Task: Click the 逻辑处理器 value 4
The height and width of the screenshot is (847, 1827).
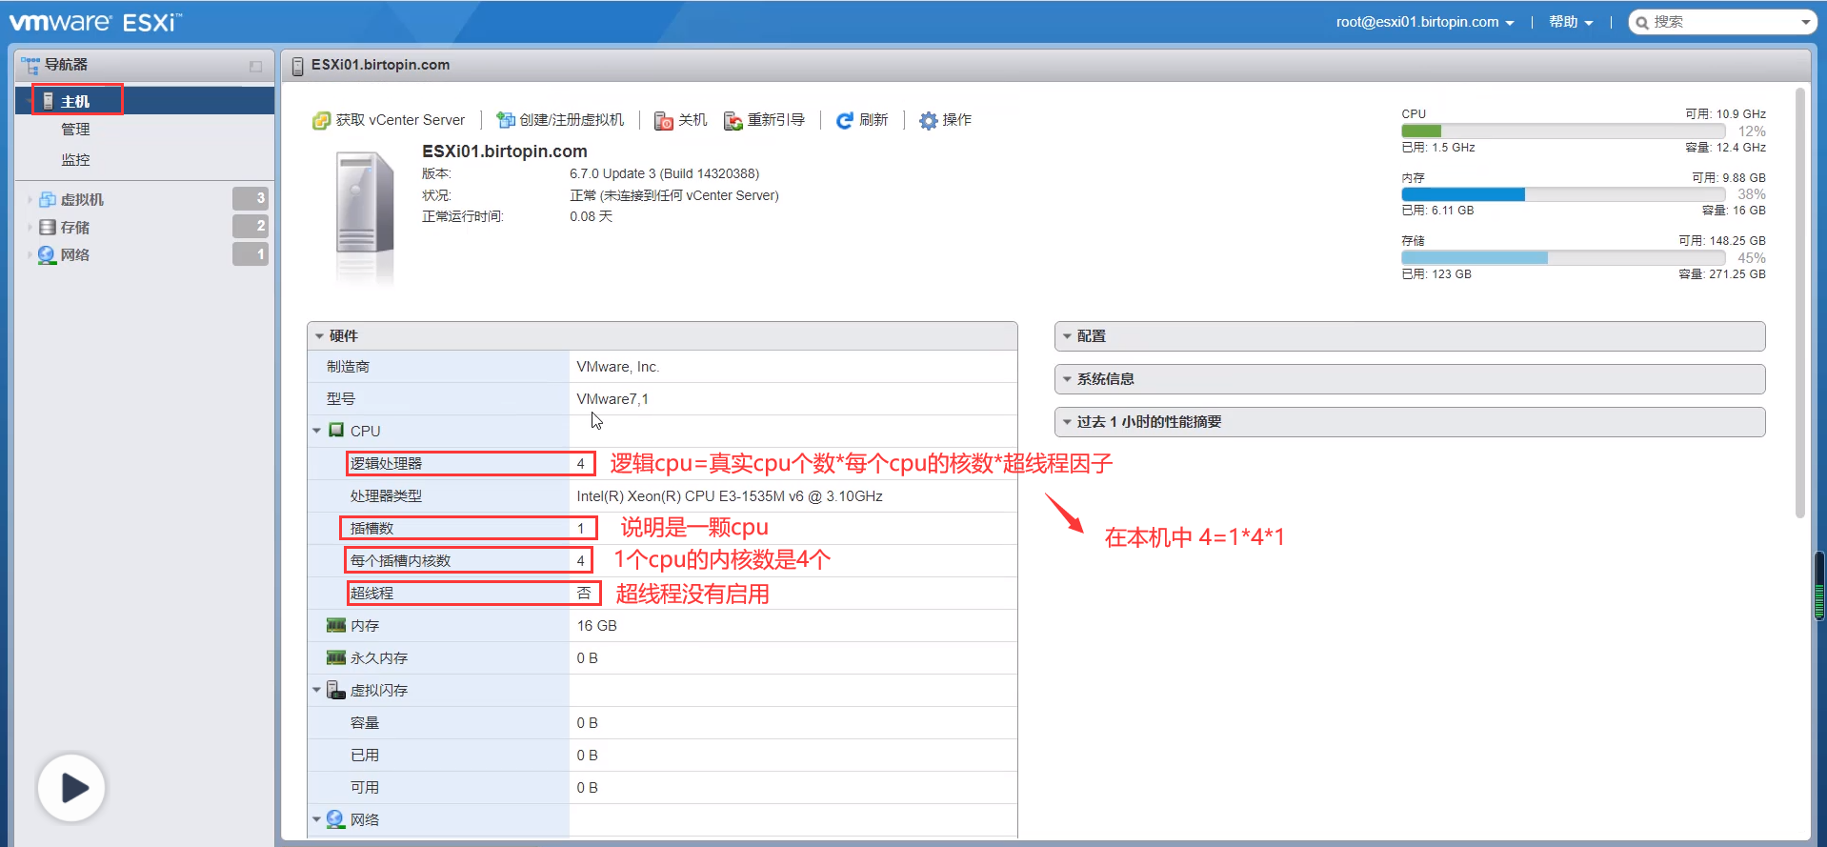Action: point(580,464)
